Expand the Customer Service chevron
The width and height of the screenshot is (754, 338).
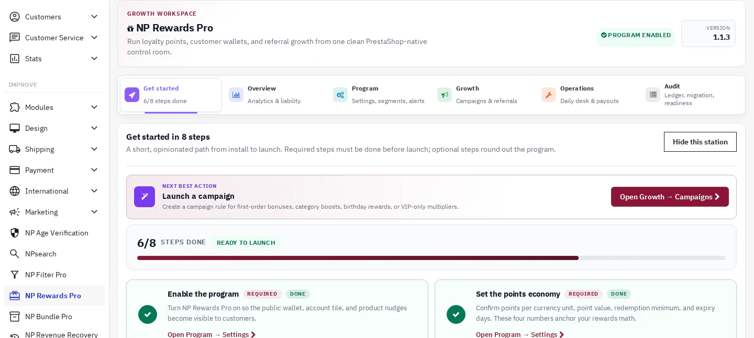click(x=94, y=38)
